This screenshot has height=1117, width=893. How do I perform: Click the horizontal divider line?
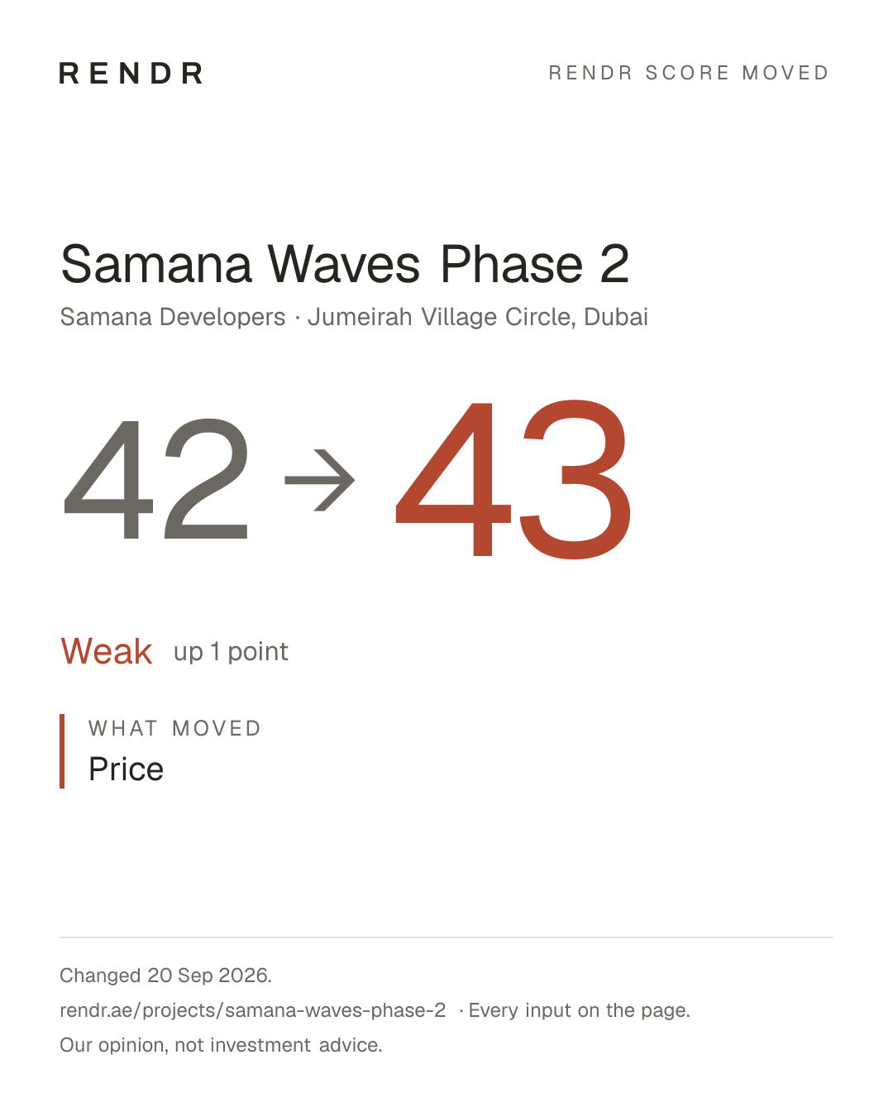[x=446, y=937]
